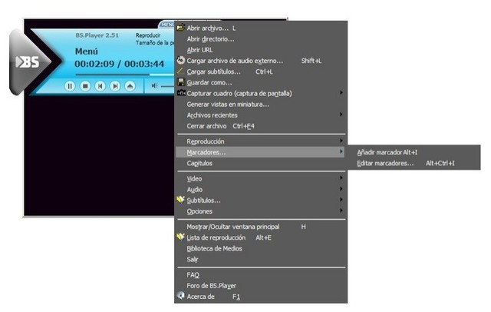491x312 pixels.
Task: Expand Opciones submenu arrow
Action: [x=341, y=211]
